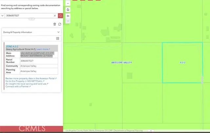Click the highlighted A-2-2 parcel on map
The image size is (210, 133).
tap(182, 62)
